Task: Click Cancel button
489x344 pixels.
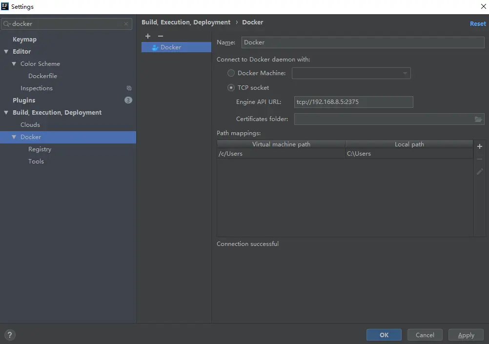Action: pyautogui.click(x=425, y=335)
